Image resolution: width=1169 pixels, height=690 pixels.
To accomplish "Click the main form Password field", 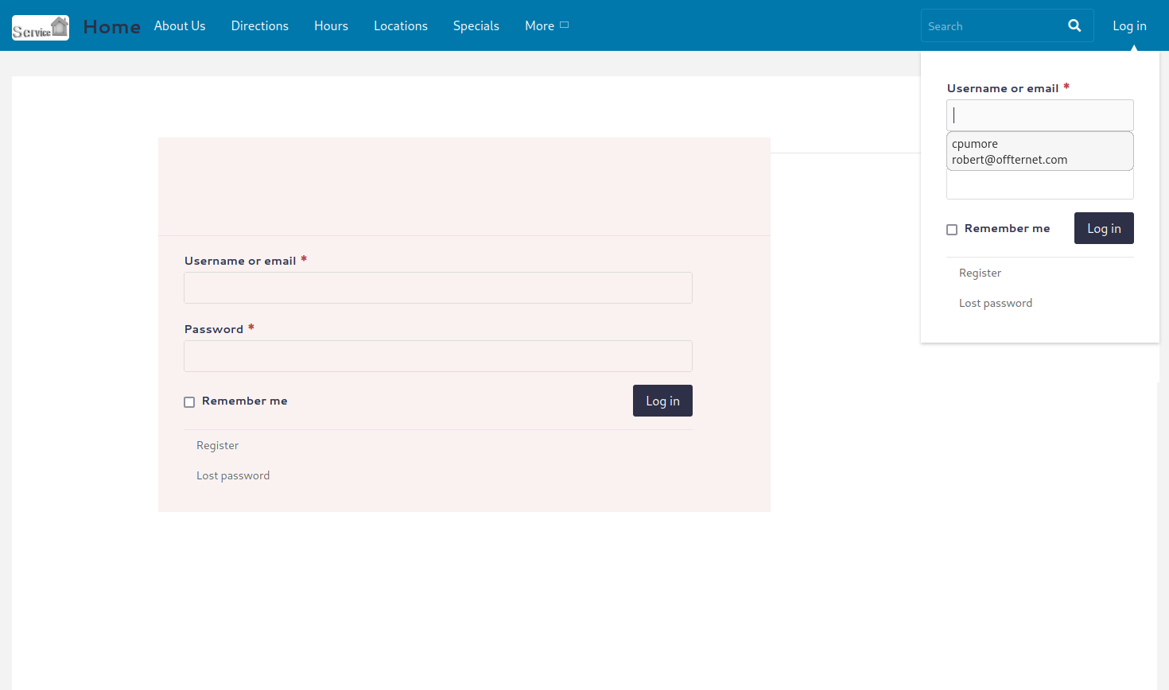I will tap(438, 356).
